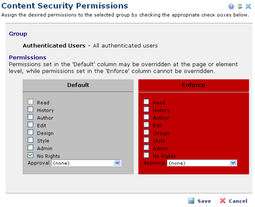Screen dimensions: 255x207
Task: Check Enforce Admin permission
Action: (x=146, y=147)
